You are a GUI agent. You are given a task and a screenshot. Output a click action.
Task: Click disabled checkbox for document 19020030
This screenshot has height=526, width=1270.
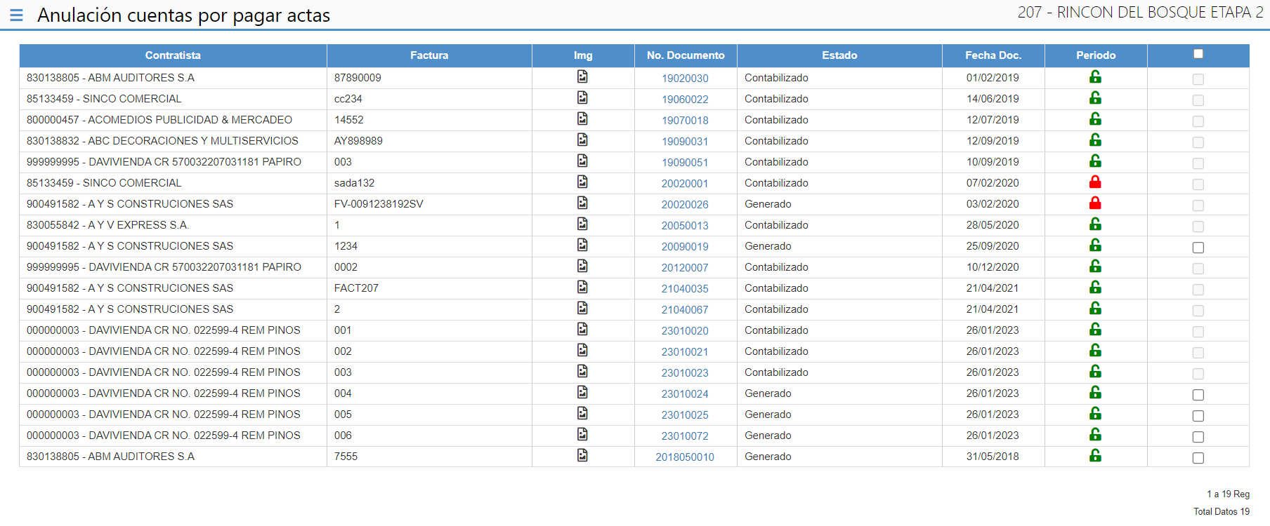pyautogui.click(x=1198, y=79)
